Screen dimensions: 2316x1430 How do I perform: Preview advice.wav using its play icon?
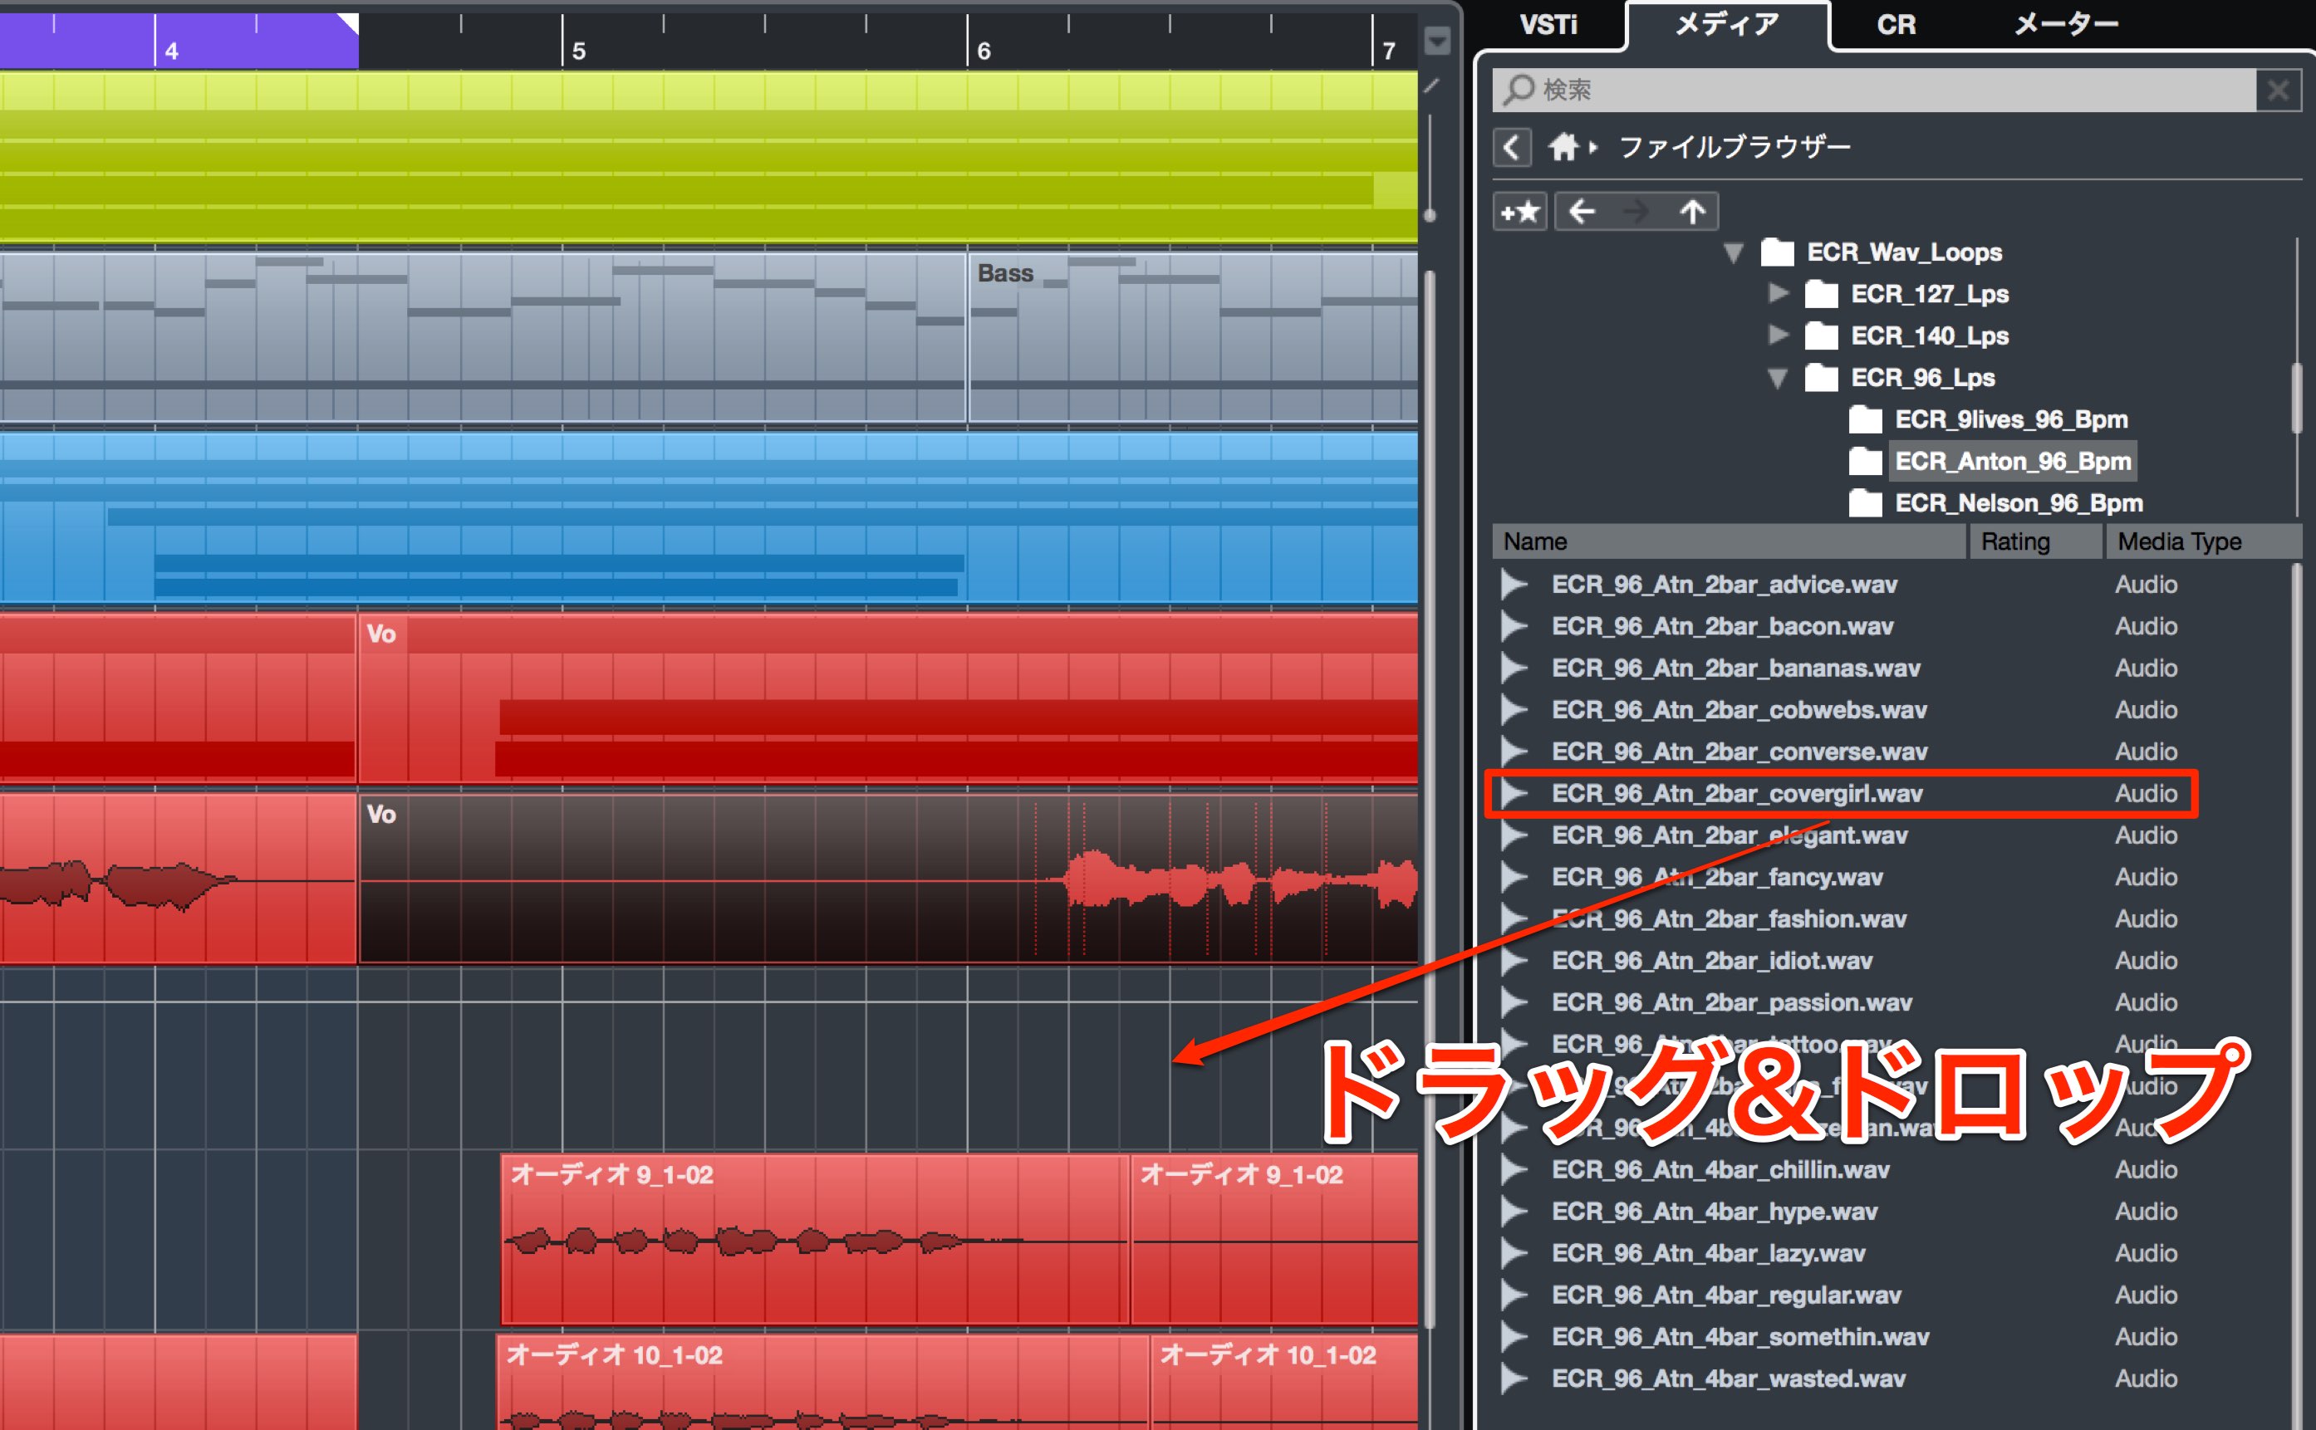click(x=1514, y=585)
